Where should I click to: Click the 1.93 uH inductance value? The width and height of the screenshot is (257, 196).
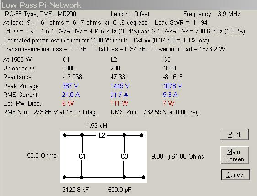pyautogui.click(x=96, y=126)
